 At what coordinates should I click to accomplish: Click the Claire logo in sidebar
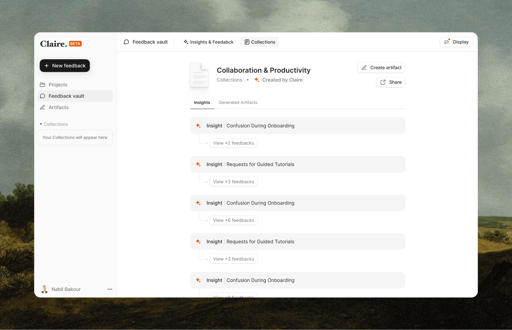(x=54, y=44)
